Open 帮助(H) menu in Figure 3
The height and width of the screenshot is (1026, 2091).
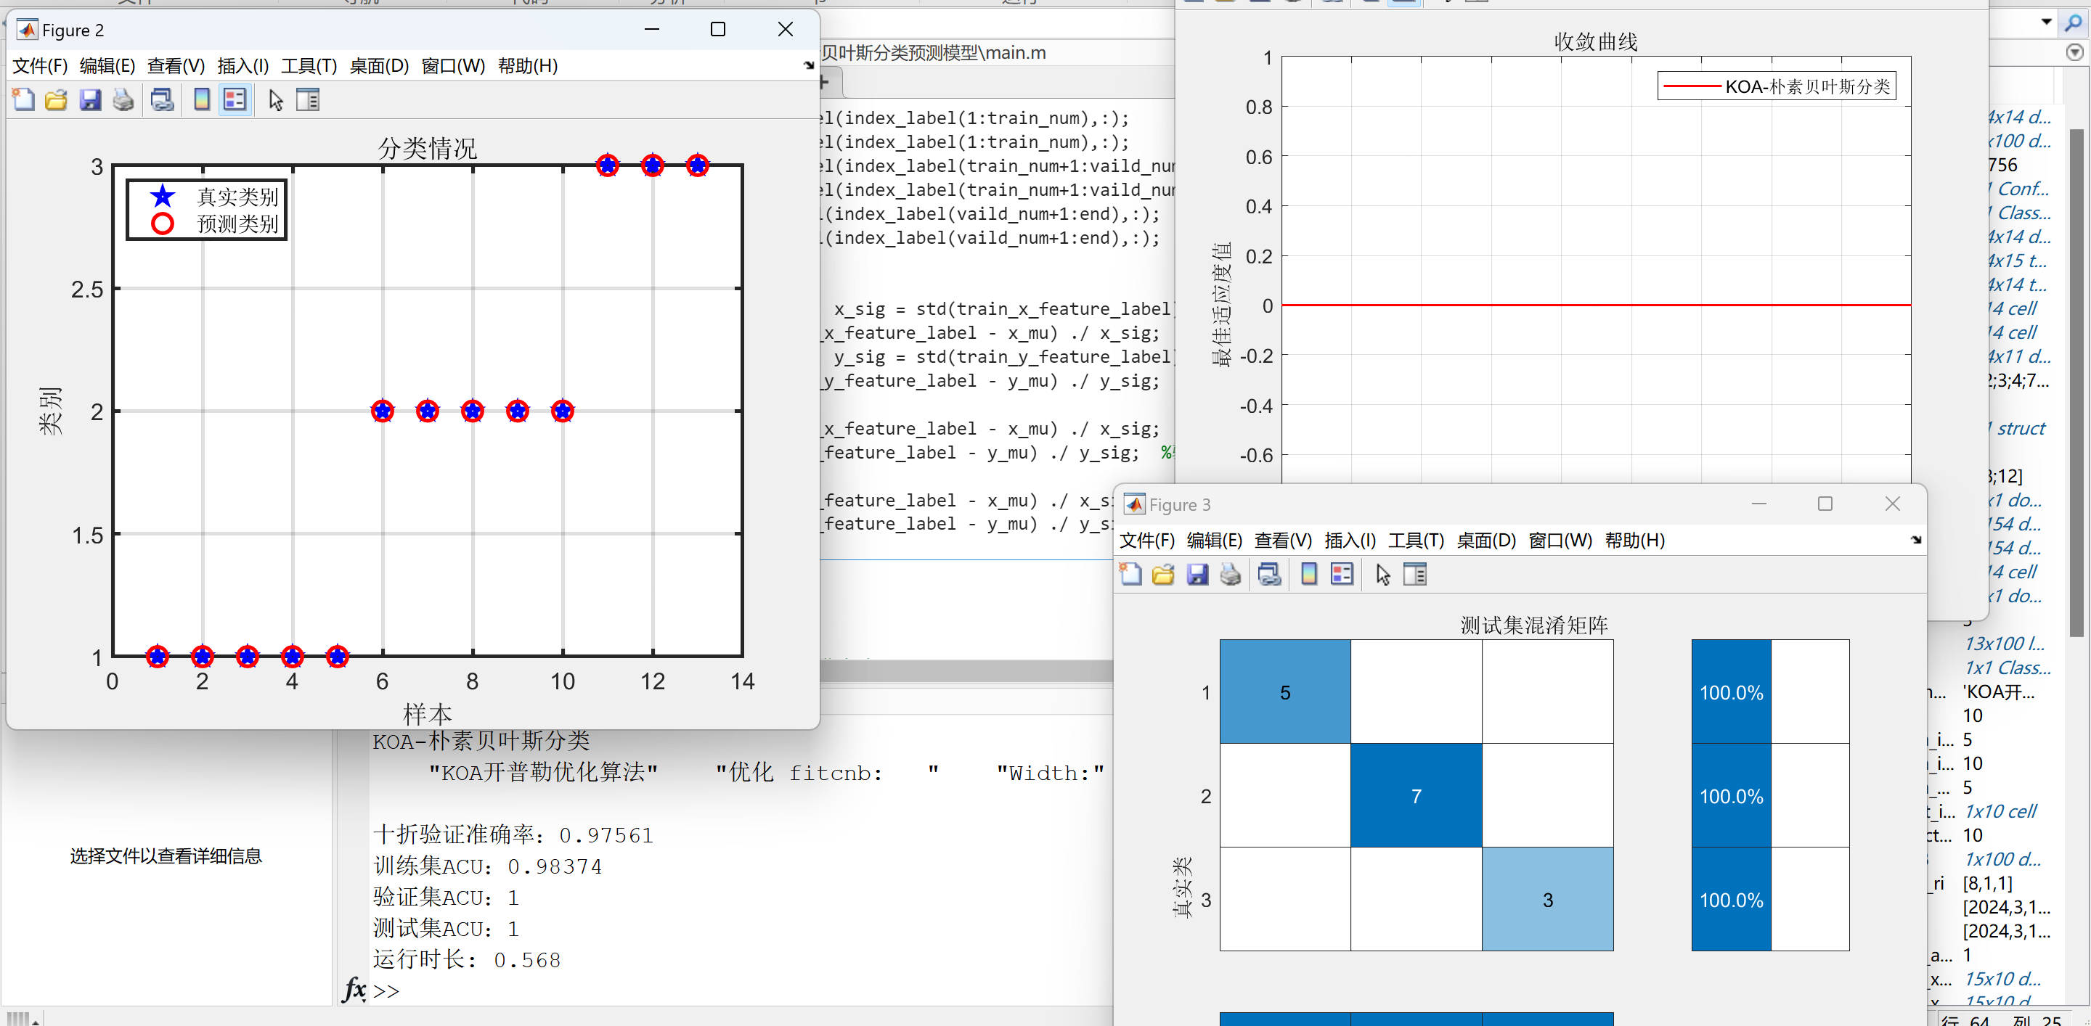pos(1635,540)
